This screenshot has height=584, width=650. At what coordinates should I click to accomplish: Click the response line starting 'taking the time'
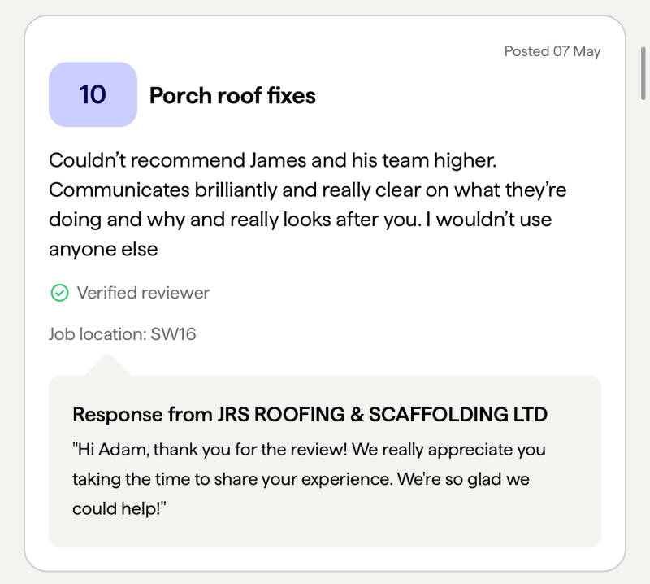pos(300,479)
